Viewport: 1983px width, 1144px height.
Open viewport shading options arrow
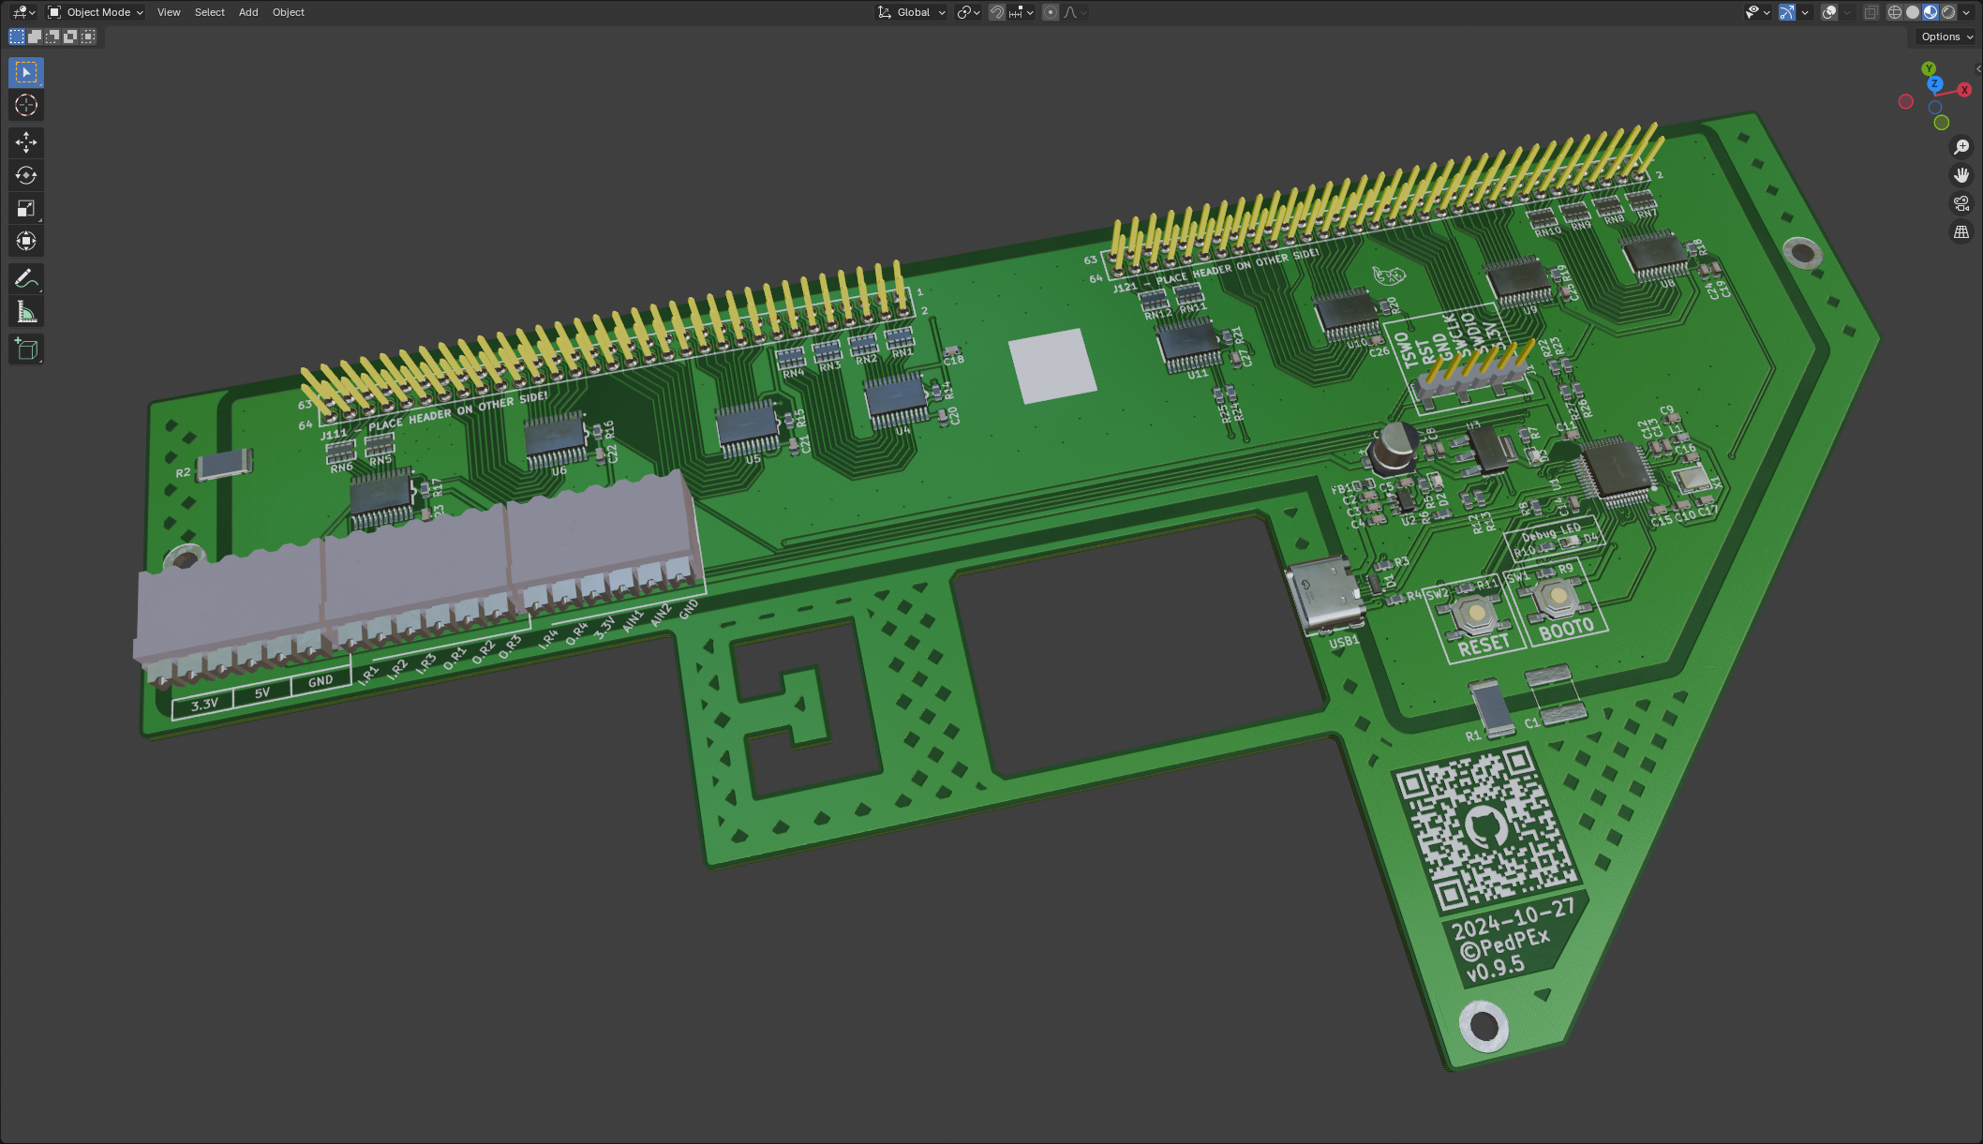pyautogui.click(x=1966, y=12)
